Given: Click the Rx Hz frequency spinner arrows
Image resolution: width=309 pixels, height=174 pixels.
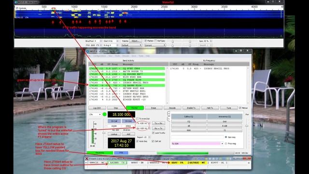Looking at the screenshot, I should click(x=149, y=128).
